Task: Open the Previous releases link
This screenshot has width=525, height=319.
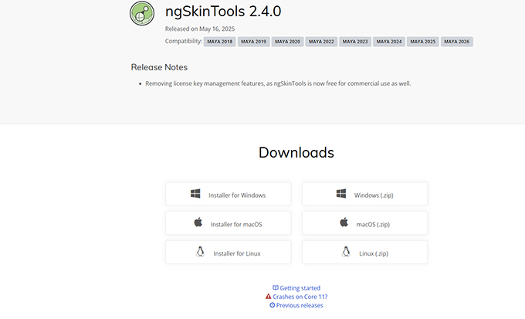Action: (300, 305)
